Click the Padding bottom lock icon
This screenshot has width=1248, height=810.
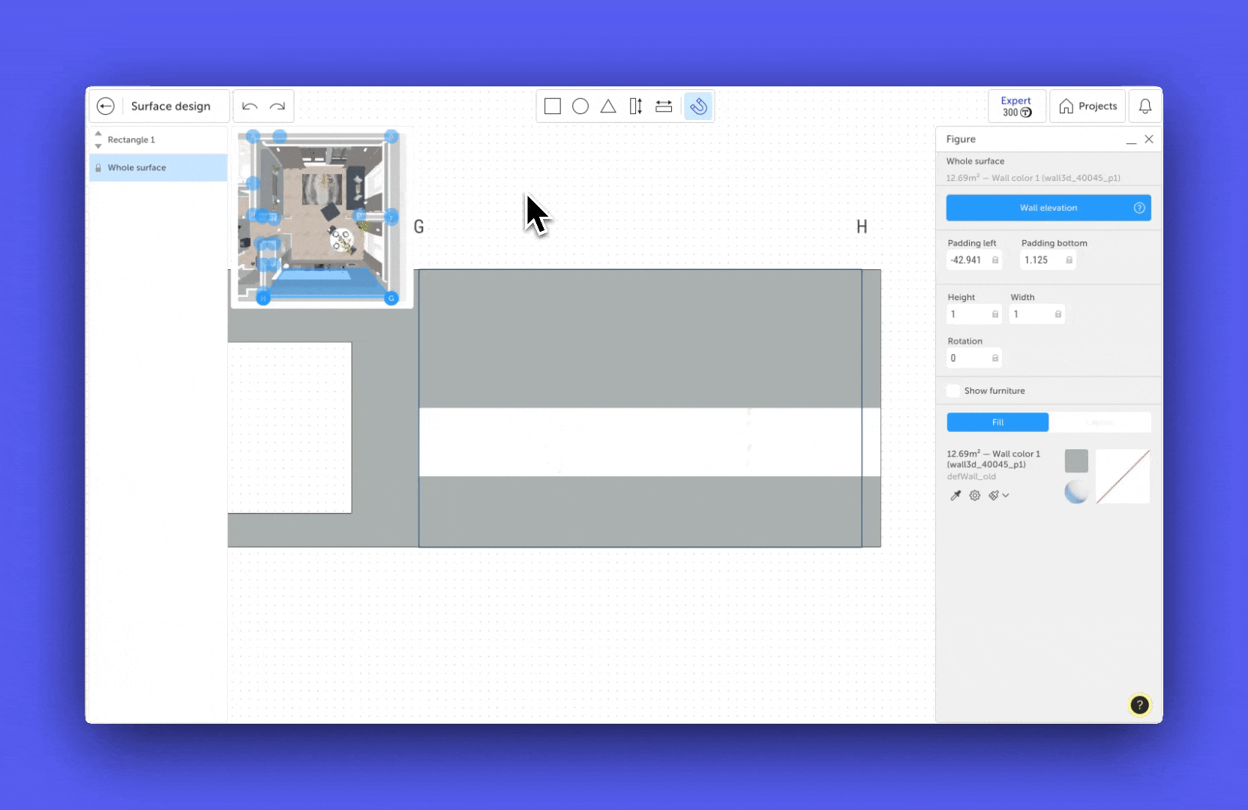point(1069,260)
